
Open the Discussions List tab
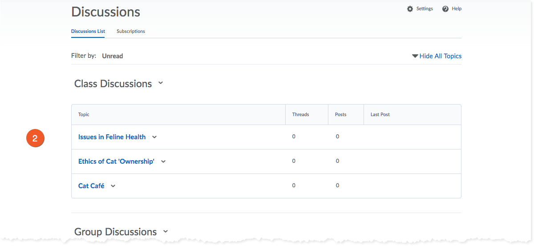click(88, 32)
